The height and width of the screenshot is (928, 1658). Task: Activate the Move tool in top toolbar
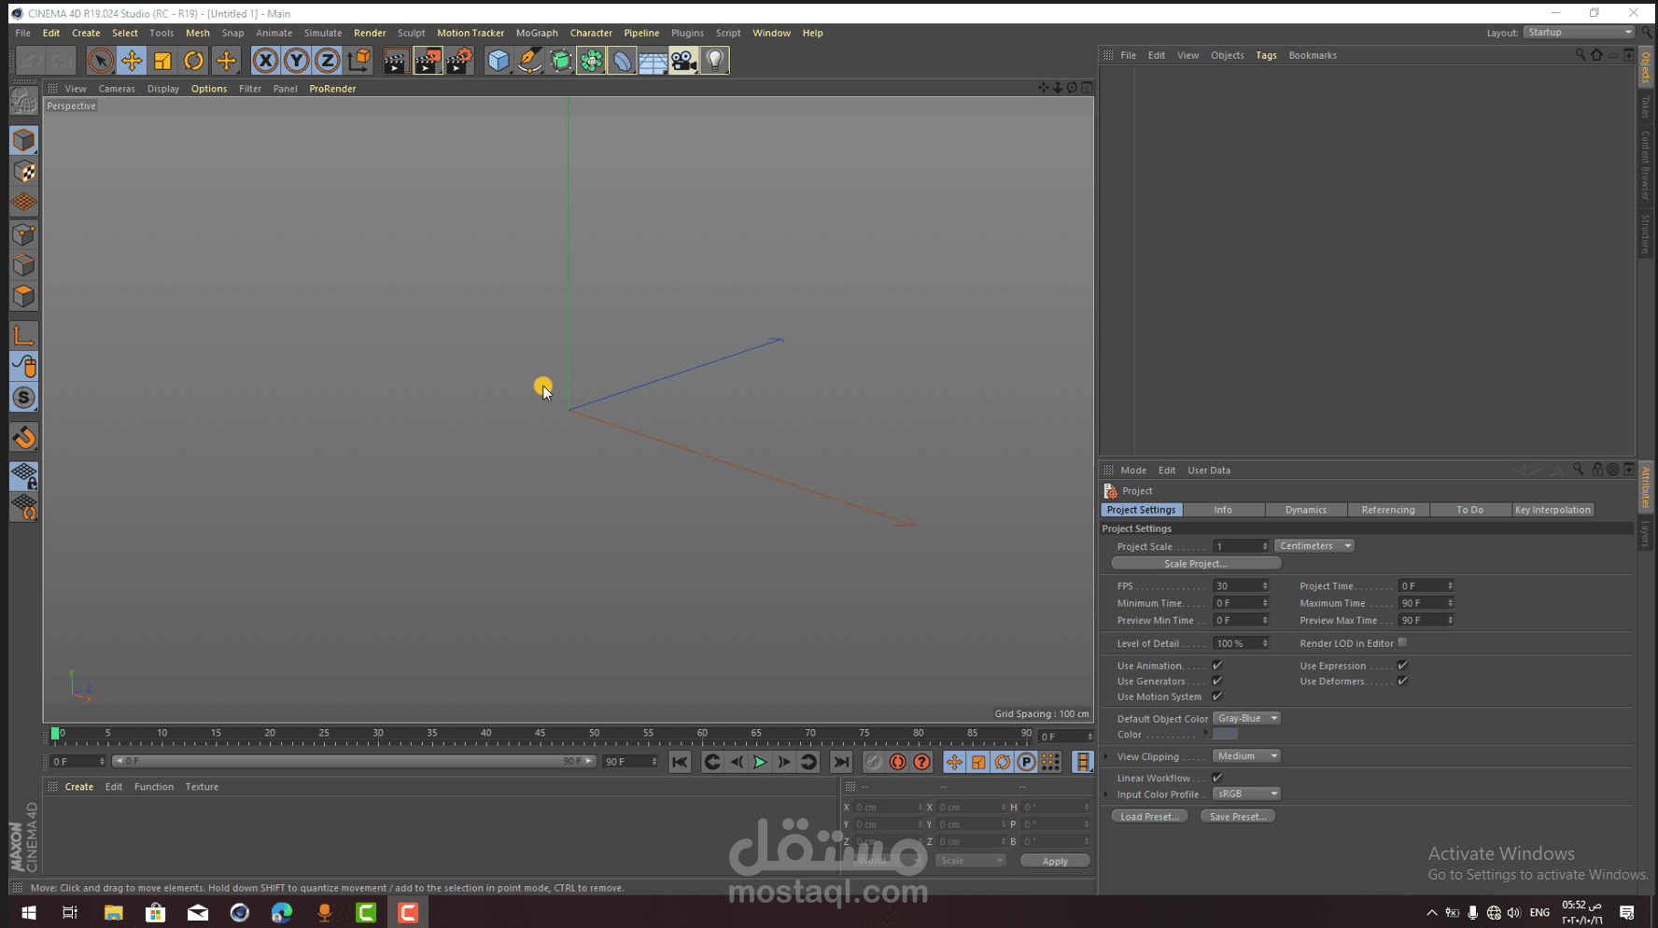pyautogui.click(x=131, y=61)
